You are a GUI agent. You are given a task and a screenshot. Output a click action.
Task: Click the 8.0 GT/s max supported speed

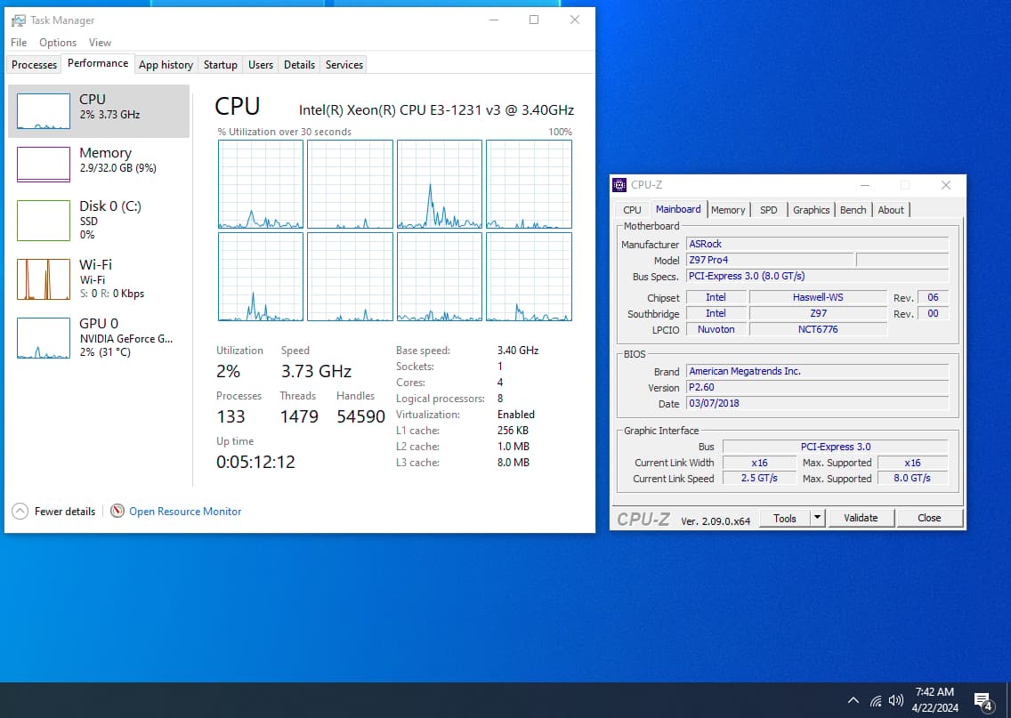pos(911,479)
